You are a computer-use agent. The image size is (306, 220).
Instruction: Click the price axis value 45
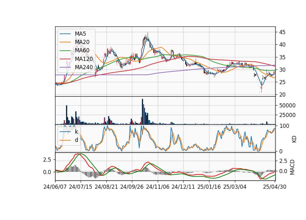282,32
